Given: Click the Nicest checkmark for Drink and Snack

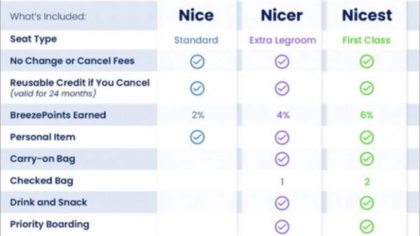Looking at the screenshot, I should pyautogui.click(x=367, y=203).
